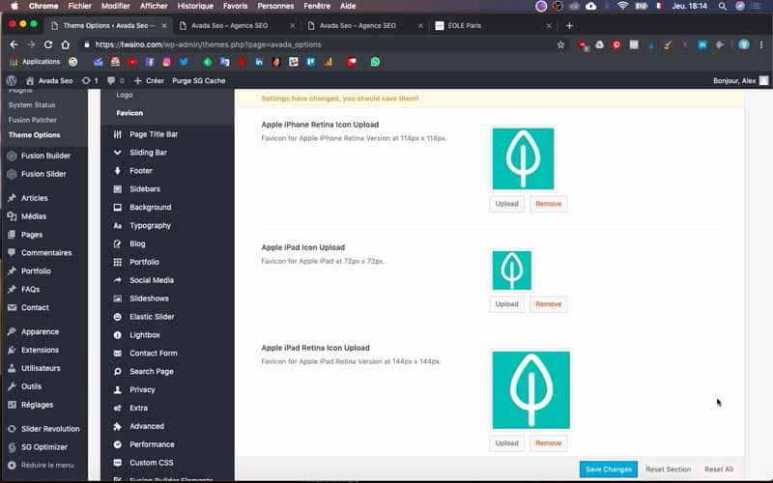Viewport: 773px width, 483px height.
Task: Click the WhatsApp bookmark icon
Action: pyautogui.click(x=375, y=62)
